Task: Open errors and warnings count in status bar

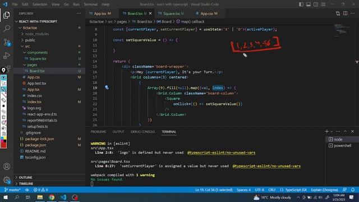Action: (x=40, y=190)
